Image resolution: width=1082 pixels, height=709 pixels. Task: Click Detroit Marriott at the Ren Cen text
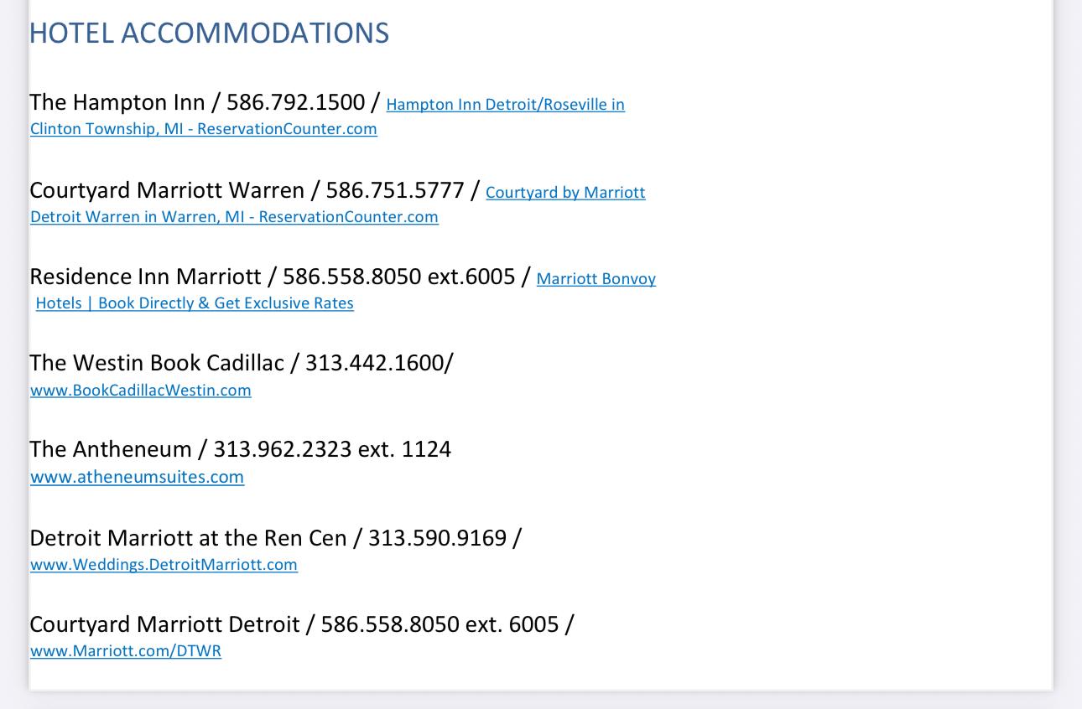point(188,537)
